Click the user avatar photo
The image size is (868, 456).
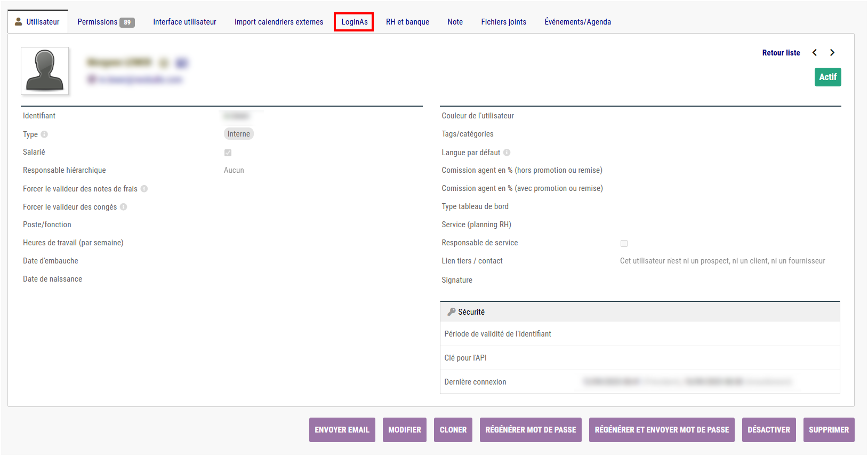coord(45,71)
